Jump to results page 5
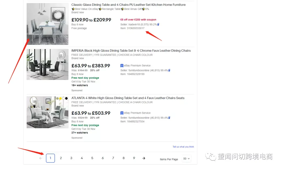The height and width of the screenshot is (169, 282). point(92,158)
